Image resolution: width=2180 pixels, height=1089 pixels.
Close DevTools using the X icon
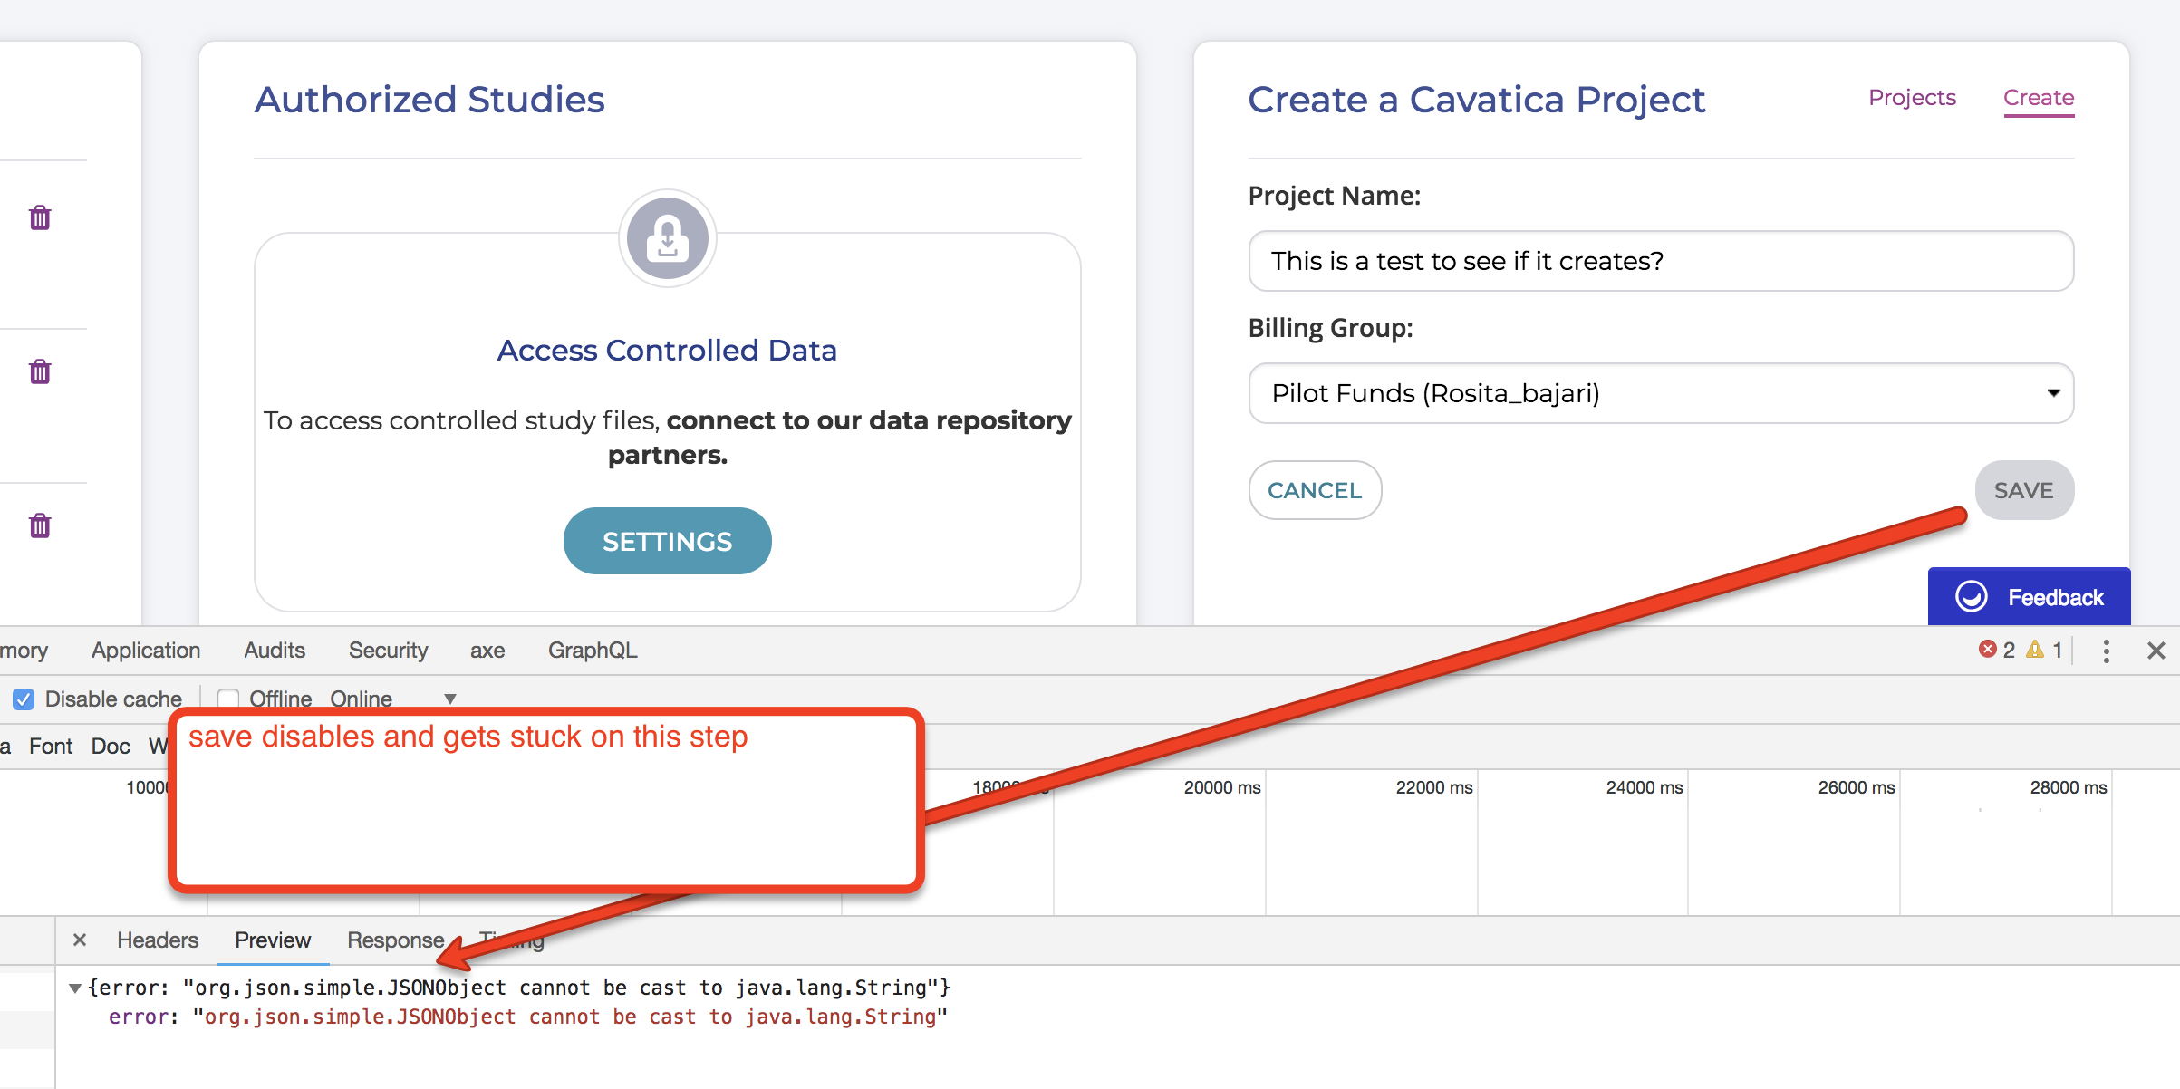pos(2157,650)
